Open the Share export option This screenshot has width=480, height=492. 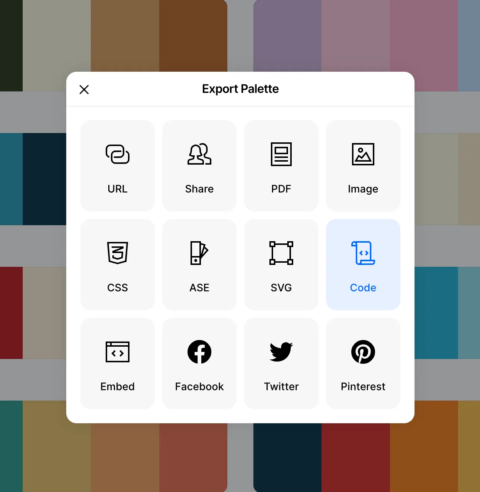click(199, 165)
